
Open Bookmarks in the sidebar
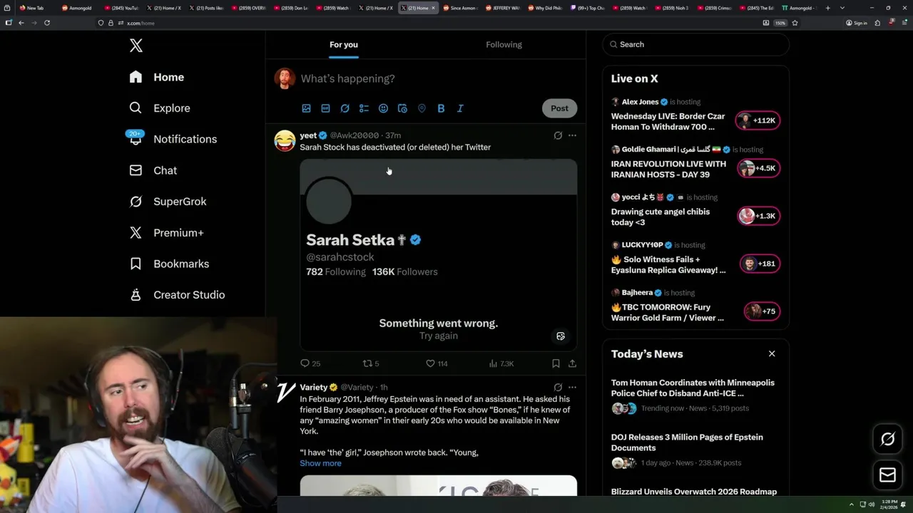click(170, 264)
